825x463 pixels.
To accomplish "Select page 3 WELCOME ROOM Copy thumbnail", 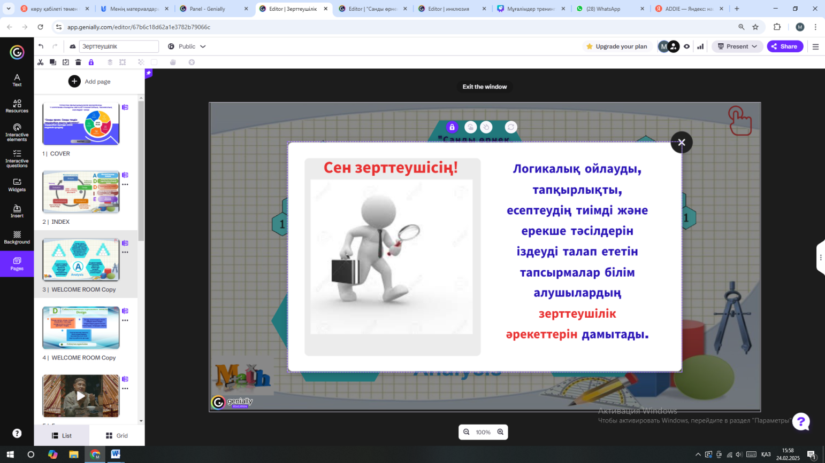I will [81, 260].
